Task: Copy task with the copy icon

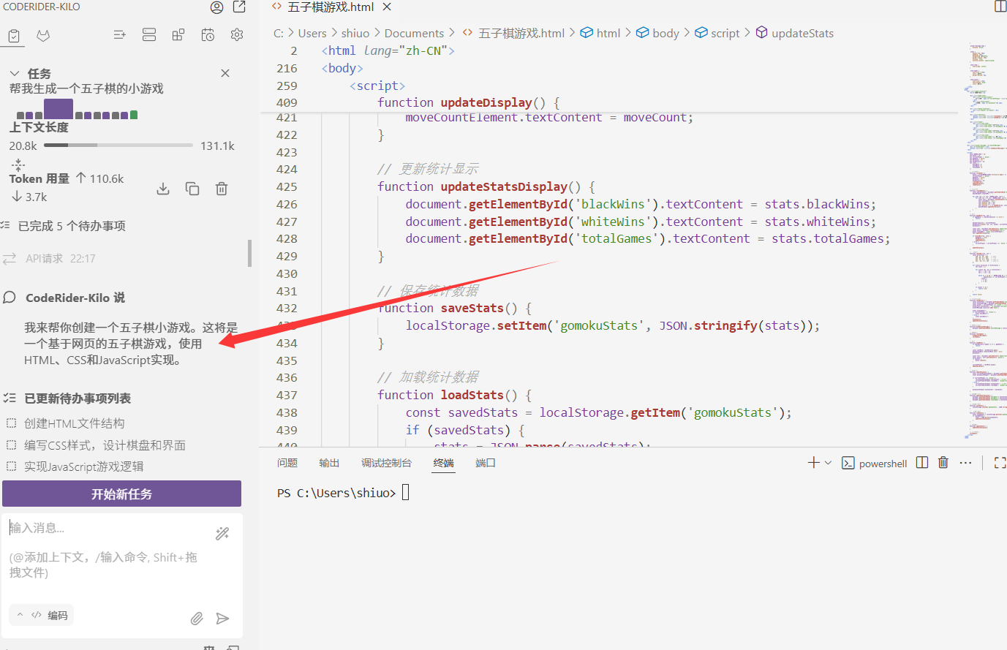Action: tap(192, 189)
